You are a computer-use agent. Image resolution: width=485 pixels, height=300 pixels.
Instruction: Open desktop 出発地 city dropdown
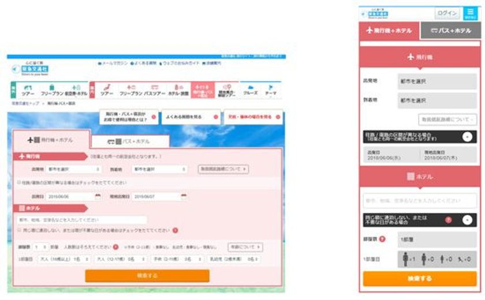[x=74, y=169]
